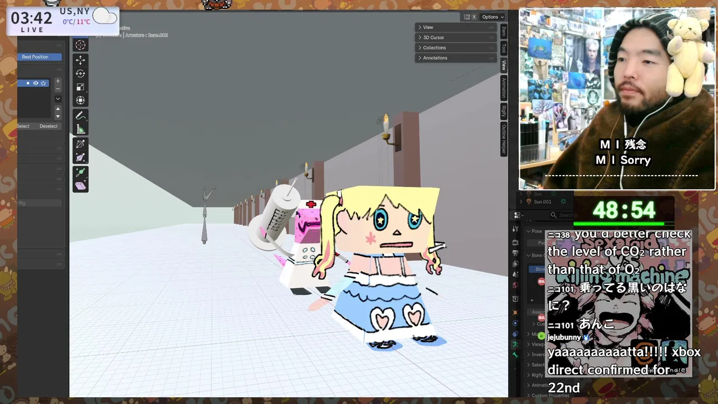Toggle the solo star on bone collection

click(x=43, y=83)
